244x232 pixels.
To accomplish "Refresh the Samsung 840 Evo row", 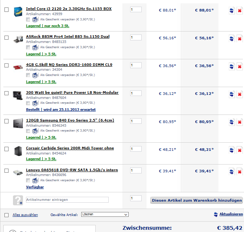I will pos(231,122).
